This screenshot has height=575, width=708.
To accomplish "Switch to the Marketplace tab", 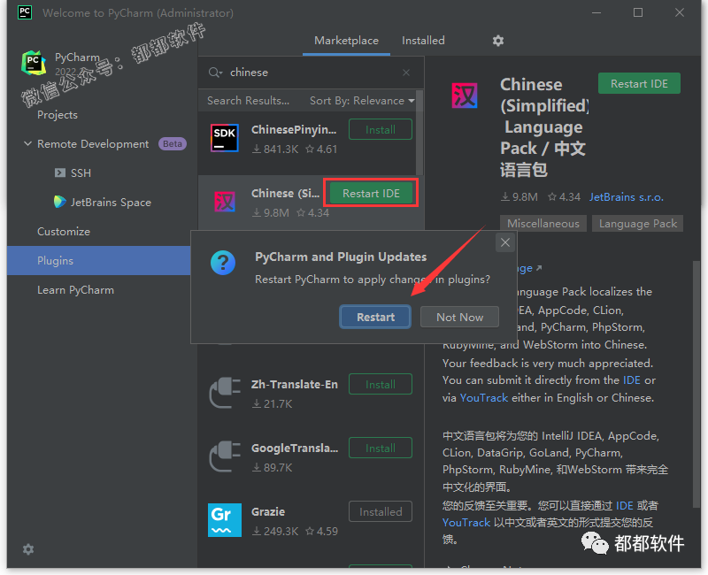I will click(346, 41).
